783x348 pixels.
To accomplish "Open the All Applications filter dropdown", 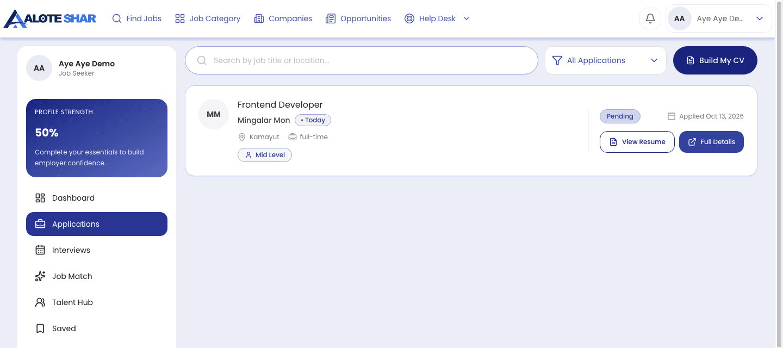I will pos(606,60).
